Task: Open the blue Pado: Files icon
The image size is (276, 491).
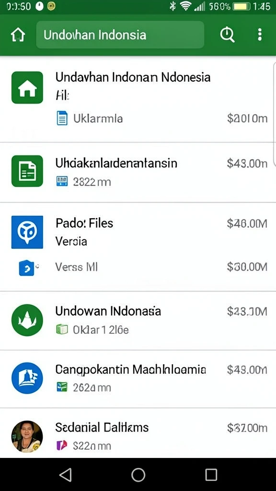Action: point(27,232)
